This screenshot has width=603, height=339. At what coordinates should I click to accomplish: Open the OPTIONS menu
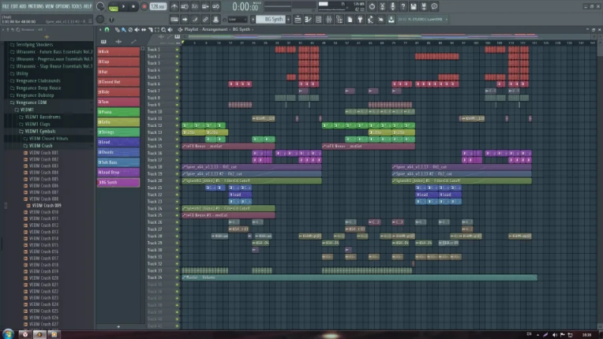[x=63, y=6]
